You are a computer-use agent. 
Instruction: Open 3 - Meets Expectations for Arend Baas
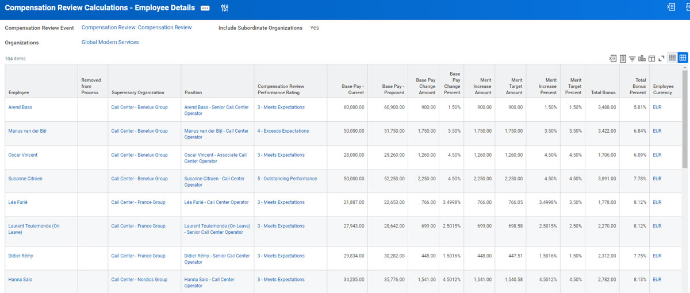click(x=281, y=107)
